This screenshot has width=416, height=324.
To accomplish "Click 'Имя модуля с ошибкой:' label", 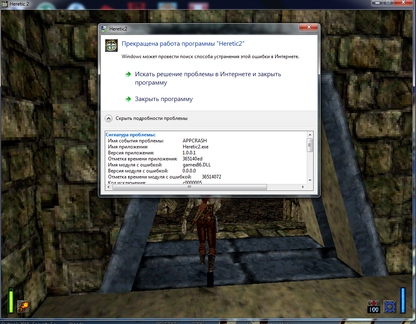I will tap(135, 165).
